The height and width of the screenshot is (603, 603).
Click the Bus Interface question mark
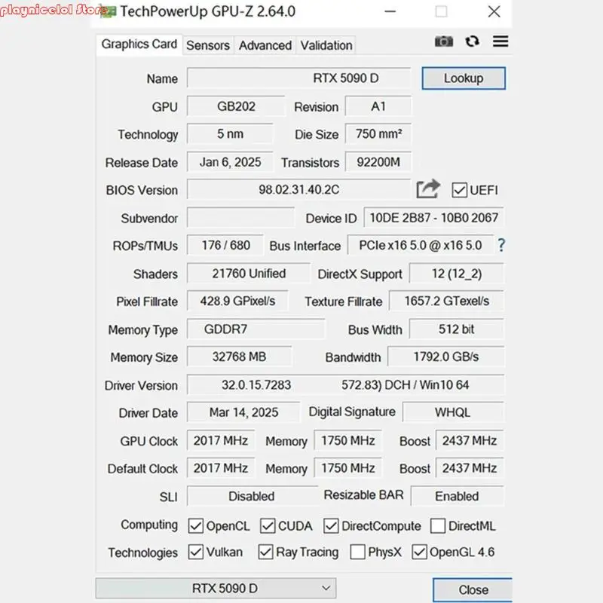(501, 245)
